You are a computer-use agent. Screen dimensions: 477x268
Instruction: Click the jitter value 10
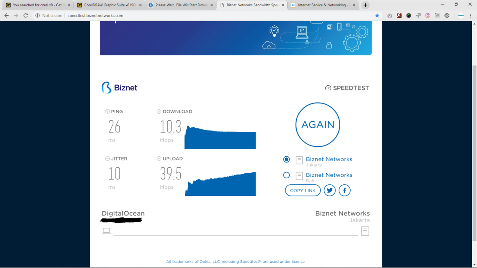pyautogui.click(x=114, y=174)
